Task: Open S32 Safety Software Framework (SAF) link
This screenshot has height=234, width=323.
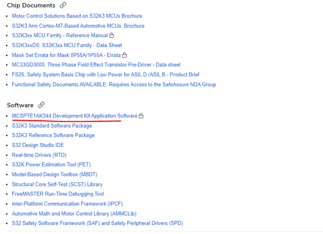Action: 97,223
